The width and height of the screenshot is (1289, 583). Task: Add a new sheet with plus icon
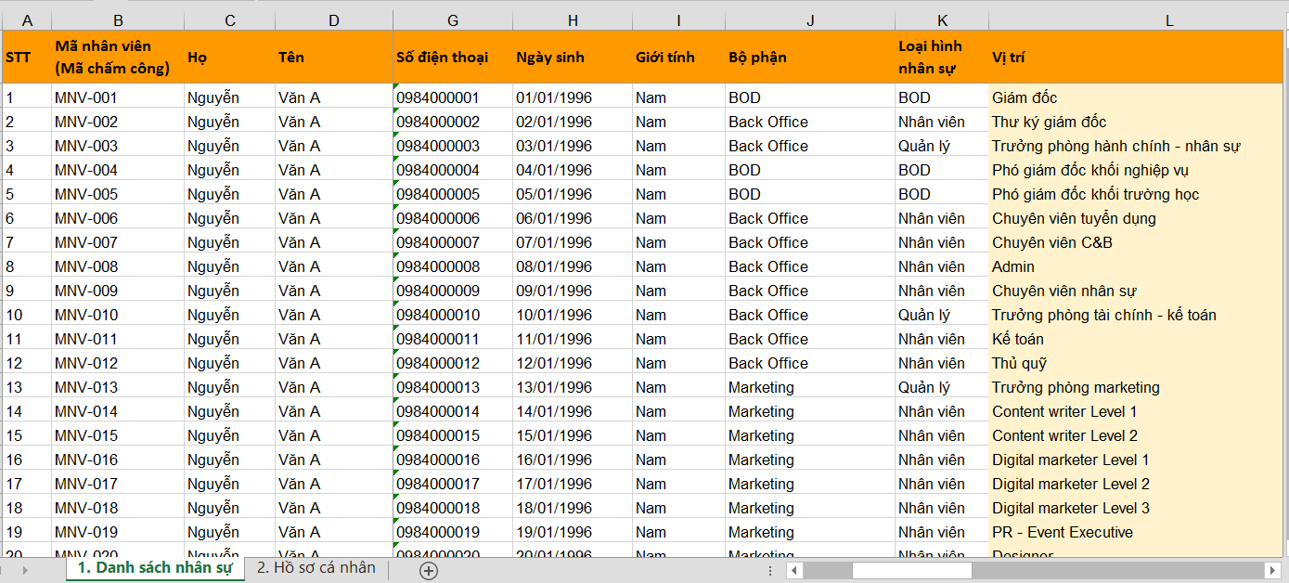[428, 571]
